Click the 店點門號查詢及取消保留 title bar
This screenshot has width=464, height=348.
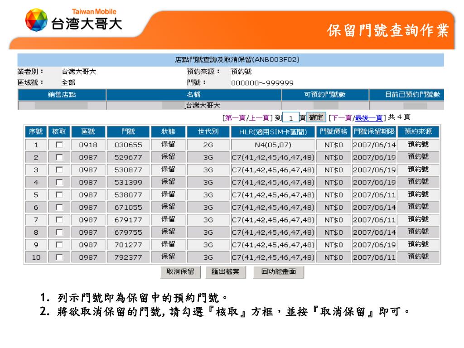[x=231, y=60]
